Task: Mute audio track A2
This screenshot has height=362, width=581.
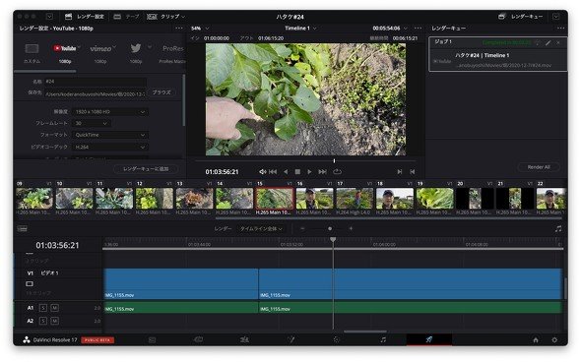Action: tap(54, 321)
